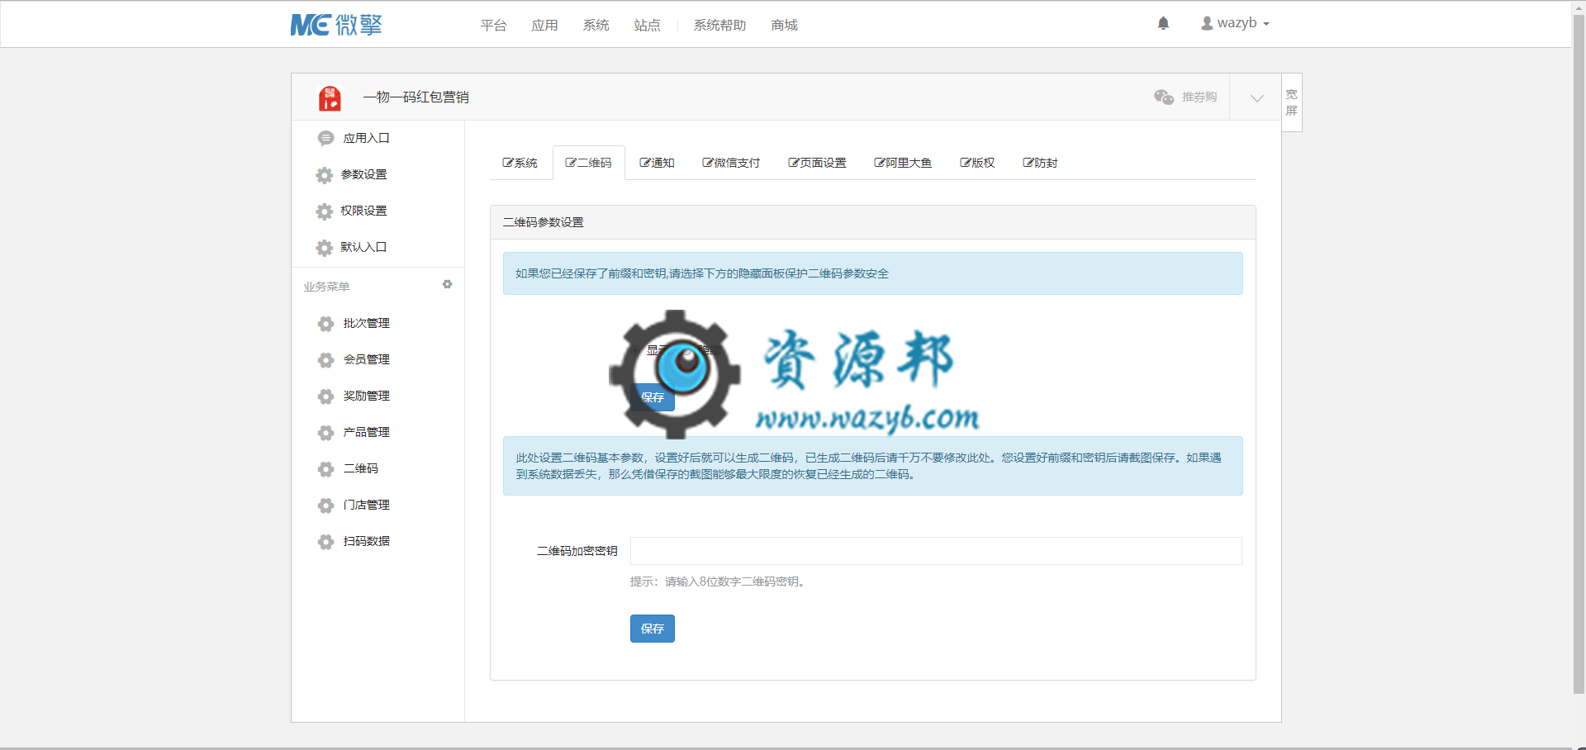Click the 奖励管理 gear icon

click(326, 396)
